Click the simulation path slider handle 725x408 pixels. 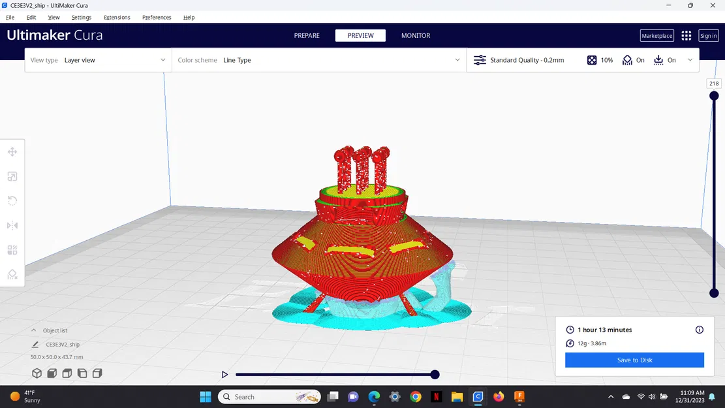point(435,374)
